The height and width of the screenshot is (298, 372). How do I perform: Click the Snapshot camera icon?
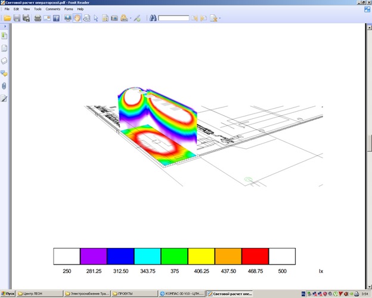[114, 18]
